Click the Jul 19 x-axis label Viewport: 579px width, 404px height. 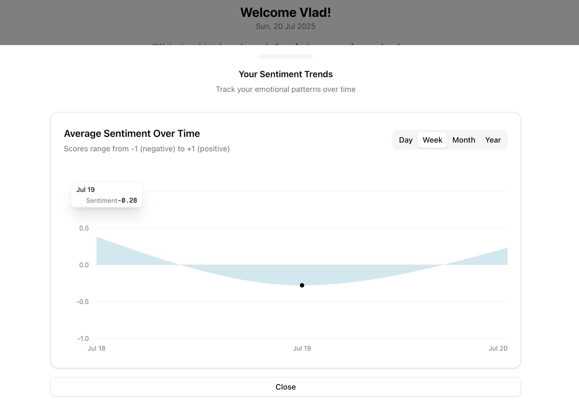tap(302, 348)
